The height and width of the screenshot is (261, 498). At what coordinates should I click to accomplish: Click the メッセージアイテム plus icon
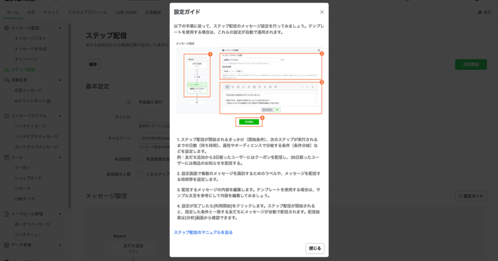coord(6,116)
